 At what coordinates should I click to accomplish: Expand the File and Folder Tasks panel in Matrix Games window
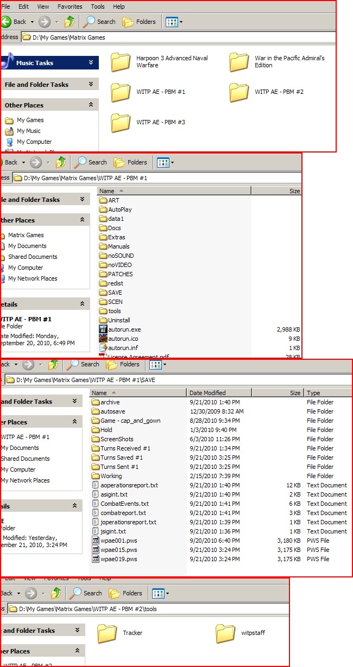[91, 85]
